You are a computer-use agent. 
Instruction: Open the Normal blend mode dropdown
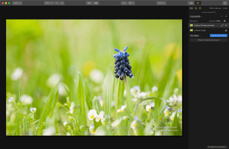point(194,21)
